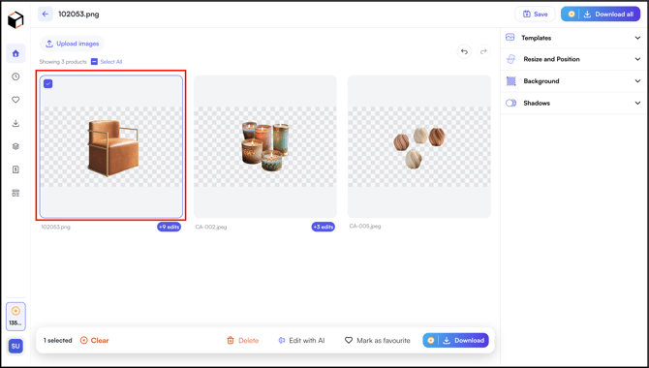The width and height of the screenshot is (649, 368).
Task: Open the Templates panel label
Action: coord(536,38)
